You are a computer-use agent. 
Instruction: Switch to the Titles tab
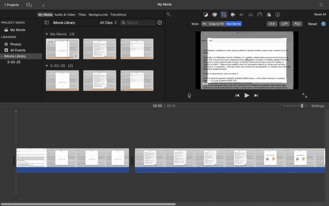point(82,15)
